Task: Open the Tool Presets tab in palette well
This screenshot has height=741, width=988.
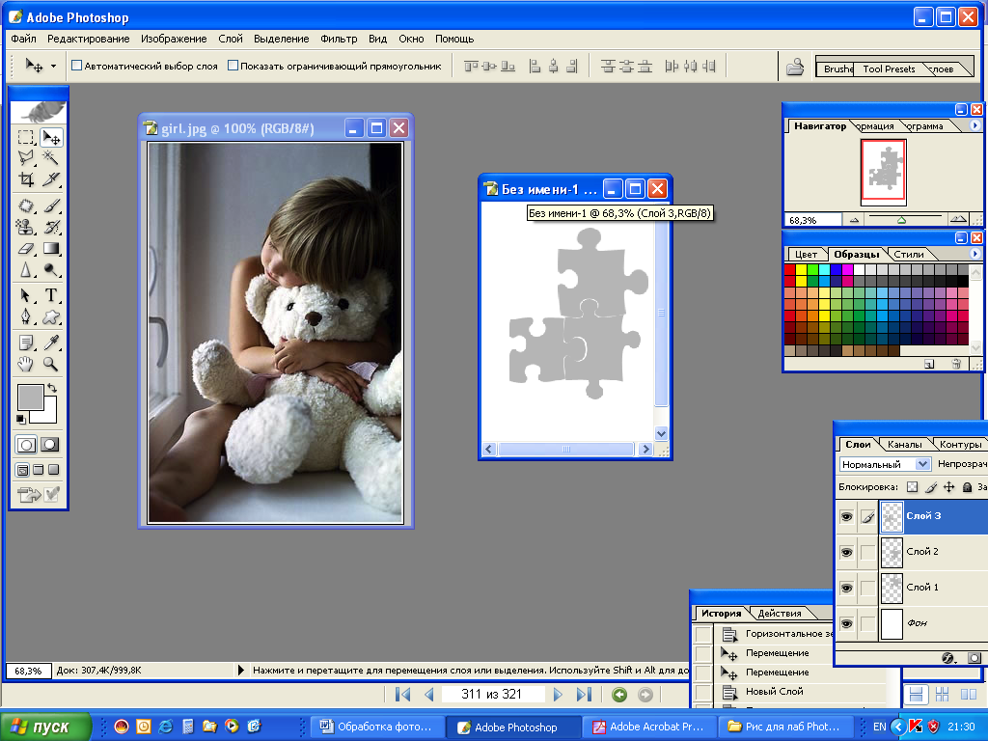Action: (889, 69)
